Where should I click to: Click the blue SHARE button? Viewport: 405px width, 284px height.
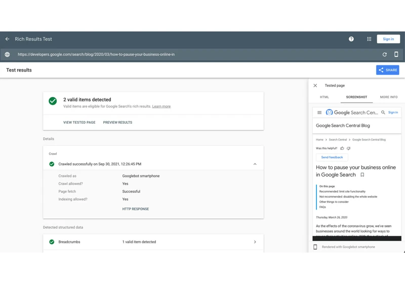pos(387,70)
